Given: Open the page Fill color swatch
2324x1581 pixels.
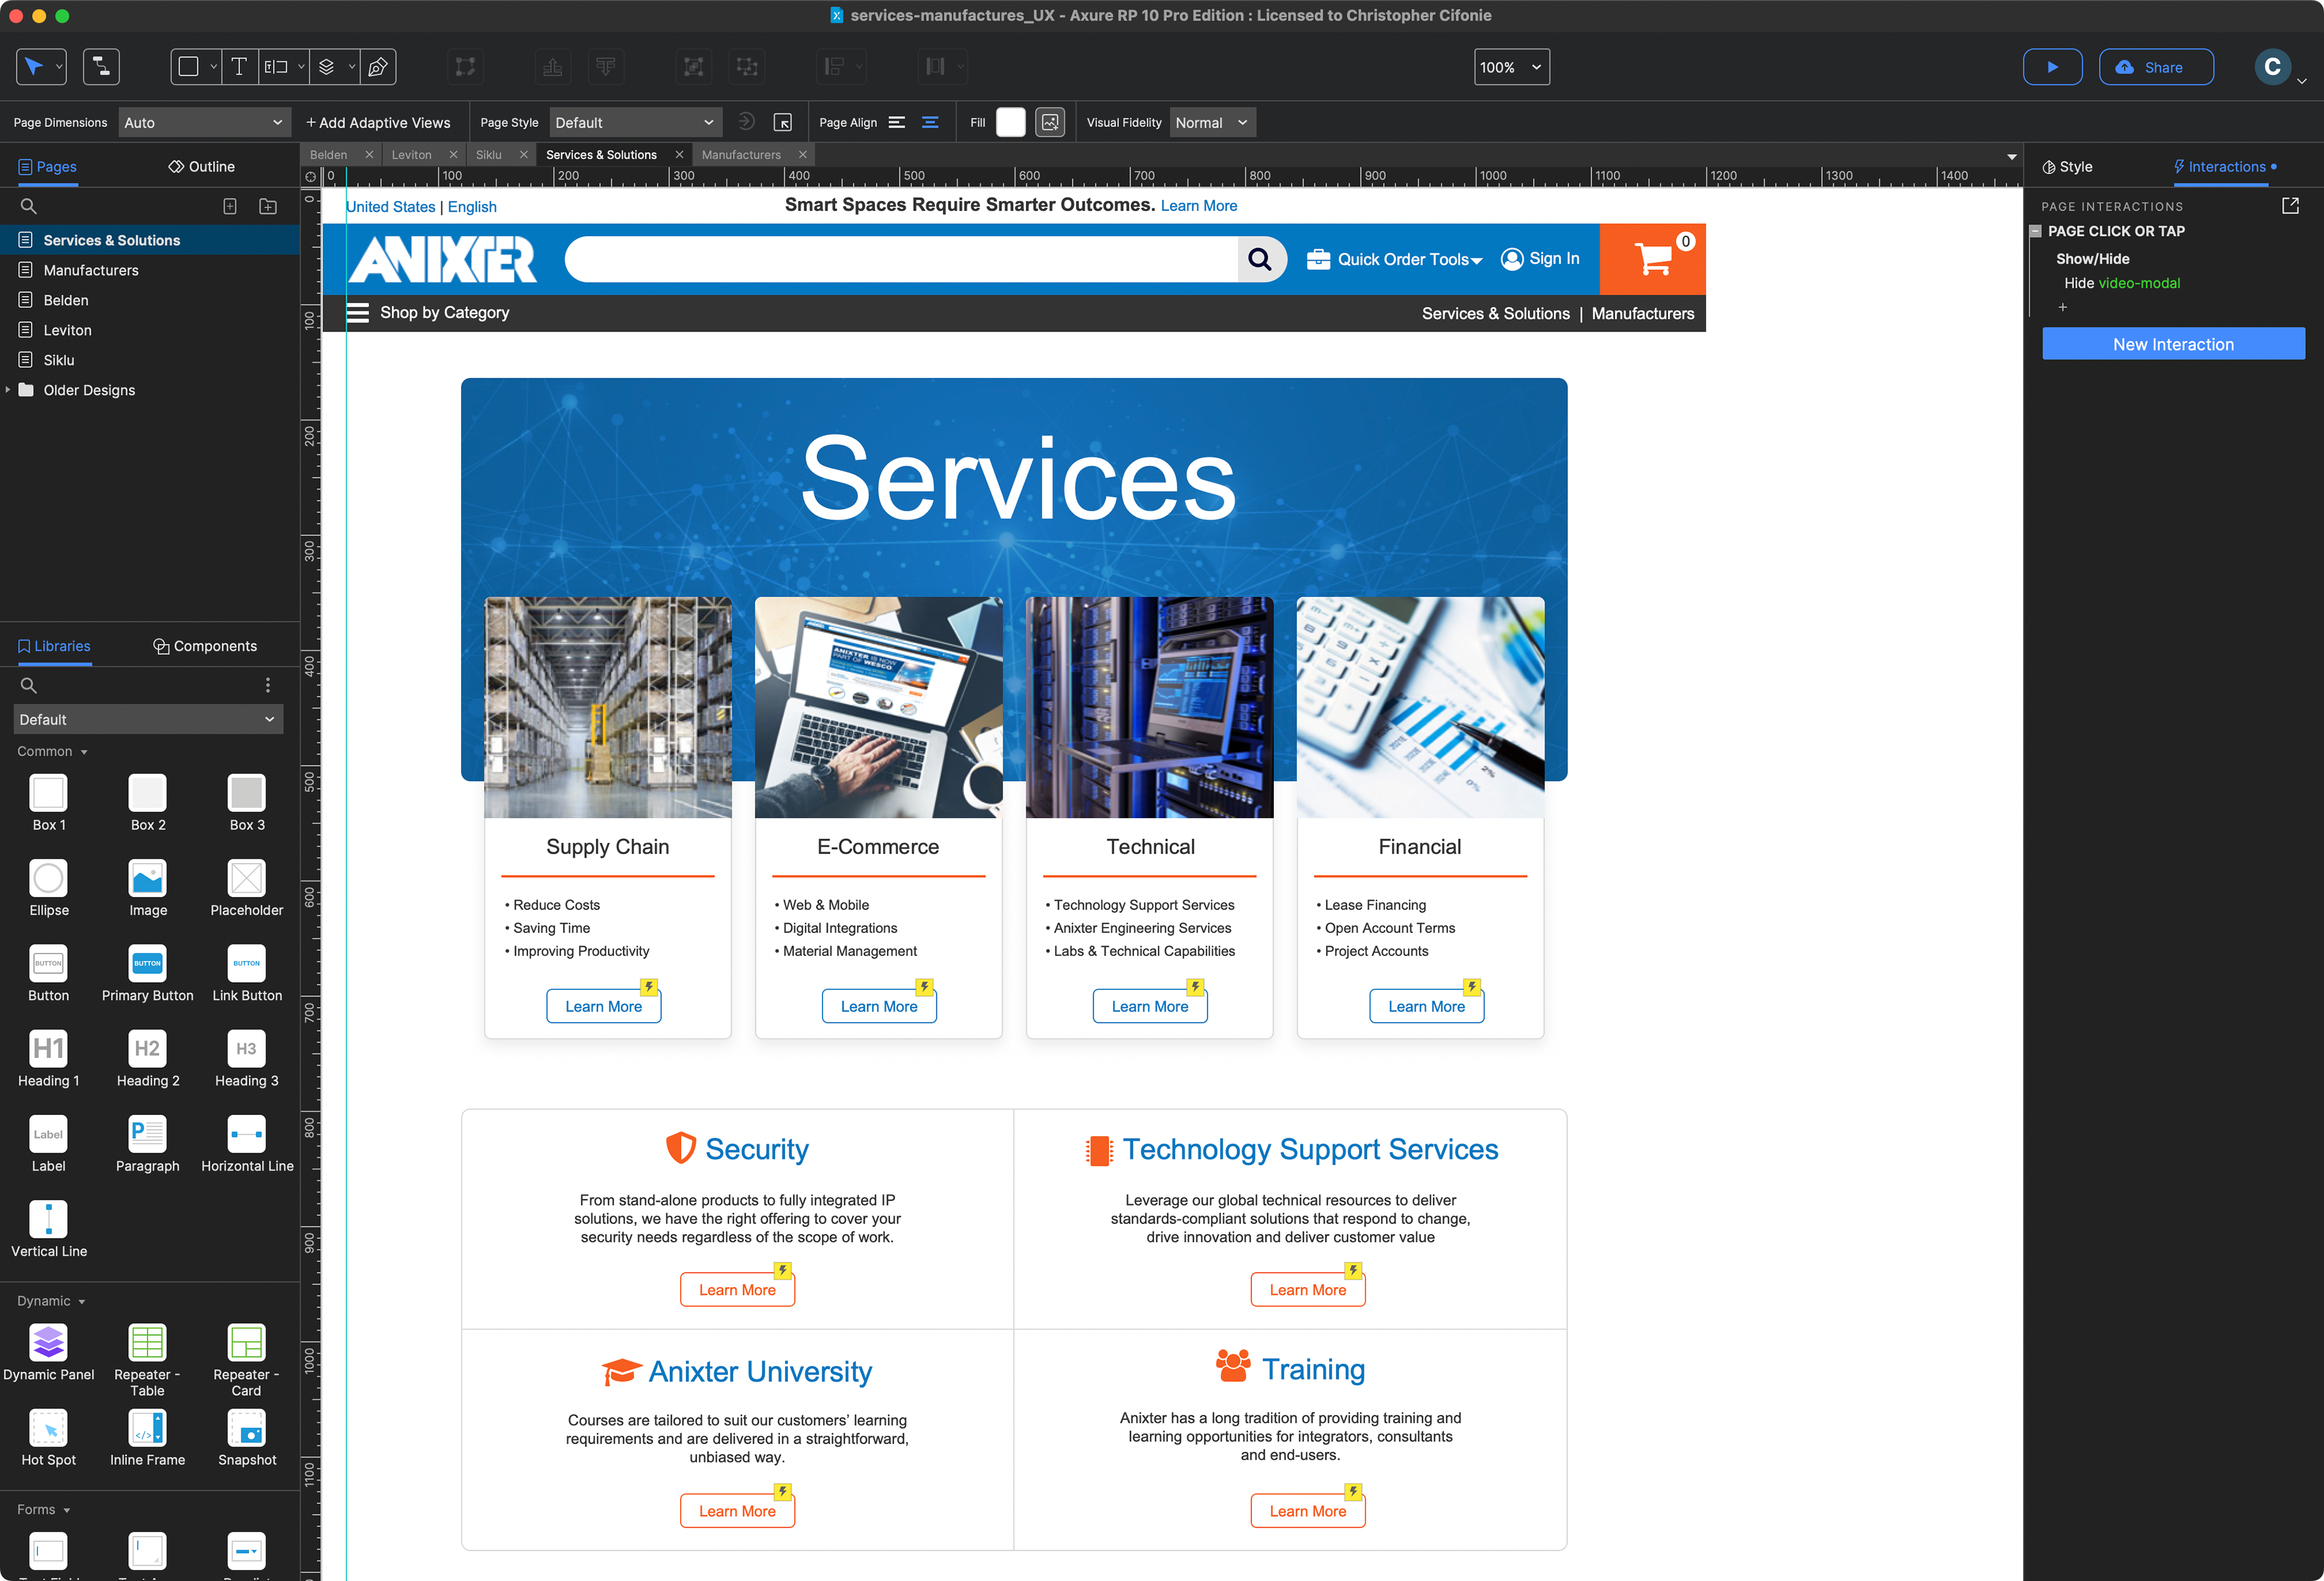Looking at the screenshot, I should coord(1010,123).
